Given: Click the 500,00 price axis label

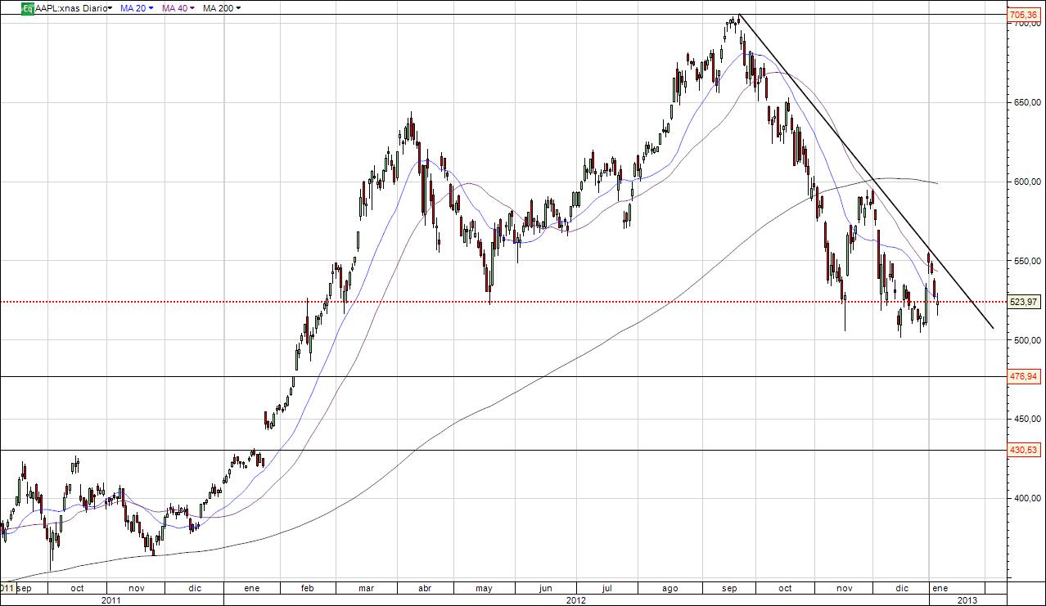Looking at the screenshot, I should coord(1026,340).
